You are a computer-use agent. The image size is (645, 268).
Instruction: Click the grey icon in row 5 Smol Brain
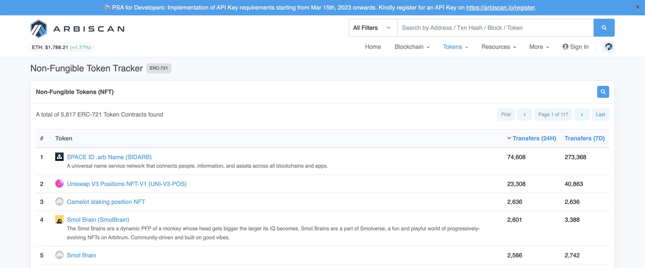[59, 255]
